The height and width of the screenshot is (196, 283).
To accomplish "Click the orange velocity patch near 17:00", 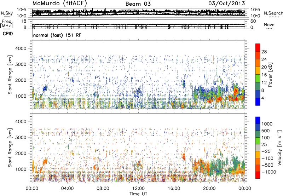I will point(184,156).
